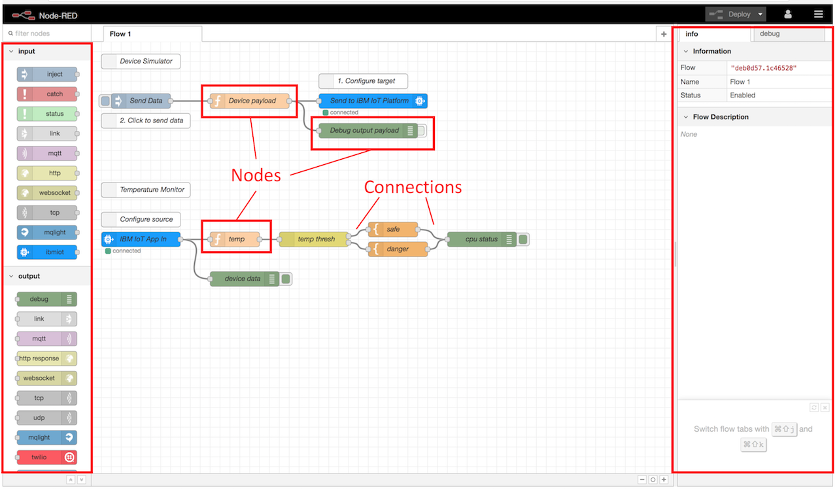The width and height of the screenshot is (837, 490).
Task: Toggle the Debug output payload node output
Action: (422, 131)
